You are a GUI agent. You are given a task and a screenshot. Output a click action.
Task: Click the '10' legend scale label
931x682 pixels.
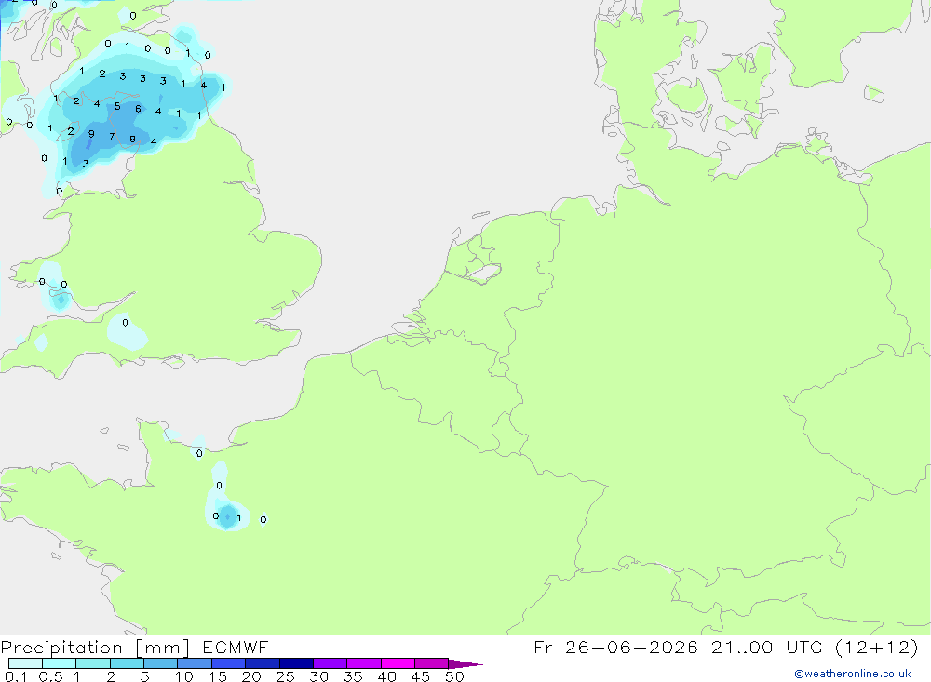[x=184, y=676]
